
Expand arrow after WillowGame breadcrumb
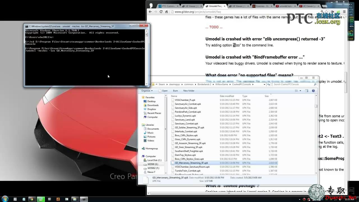pos(230,84)
